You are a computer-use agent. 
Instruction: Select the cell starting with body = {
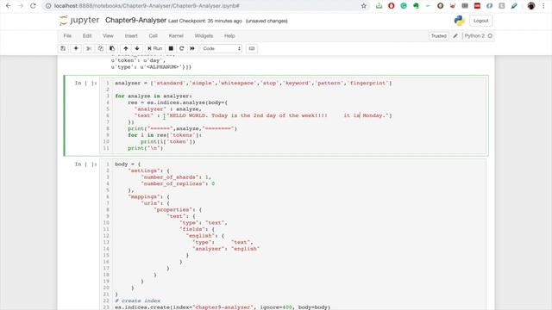(292, 235)
